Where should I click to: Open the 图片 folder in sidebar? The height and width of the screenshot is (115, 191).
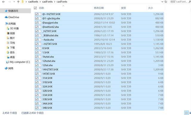[x=11, y=38]
